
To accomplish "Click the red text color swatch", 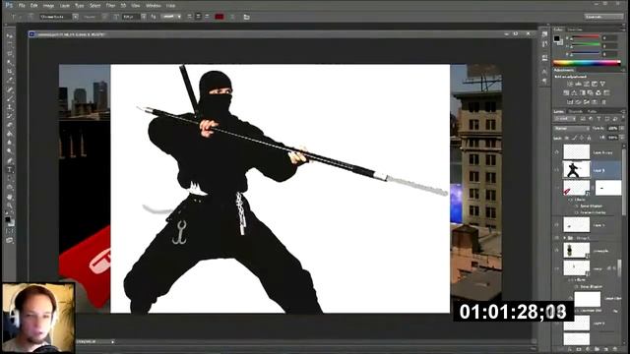I will click(x=219, y=17).
